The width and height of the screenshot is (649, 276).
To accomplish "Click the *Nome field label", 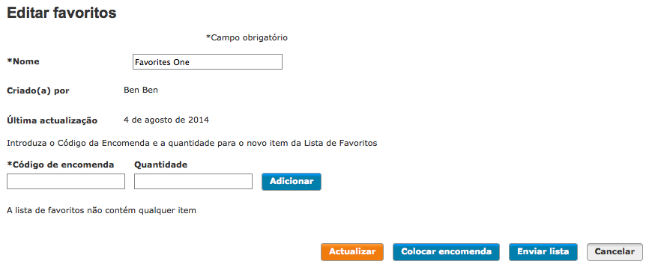I will click(x=23, y=61).
